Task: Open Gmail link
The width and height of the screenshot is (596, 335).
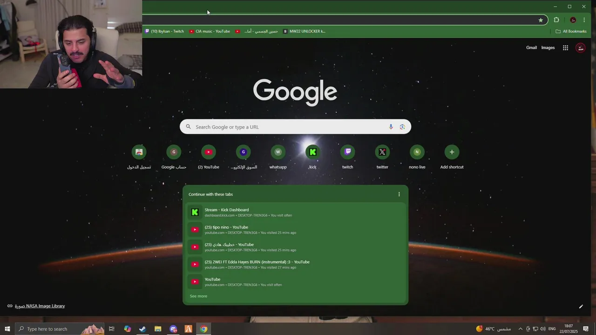Action: click(x=531, y=47)
